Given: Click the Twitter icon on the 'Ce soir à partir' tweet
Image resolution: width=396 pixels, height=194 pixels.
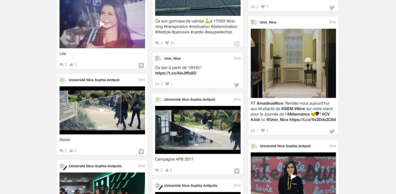Looking at the screenshot, I should [x=237, y=84].
